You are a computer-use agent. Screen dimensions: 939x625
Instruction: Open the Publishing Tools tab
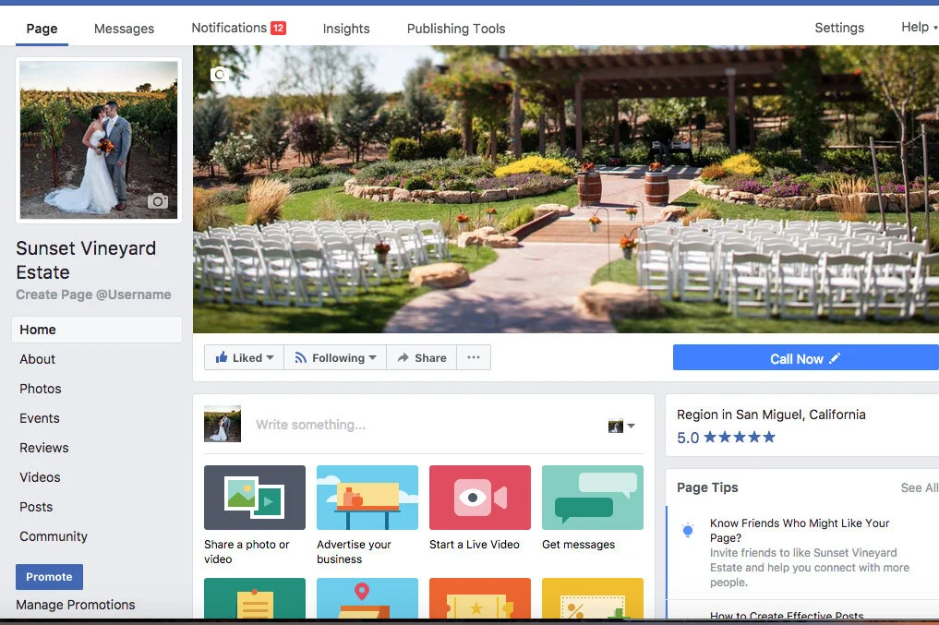click(456, 28)
